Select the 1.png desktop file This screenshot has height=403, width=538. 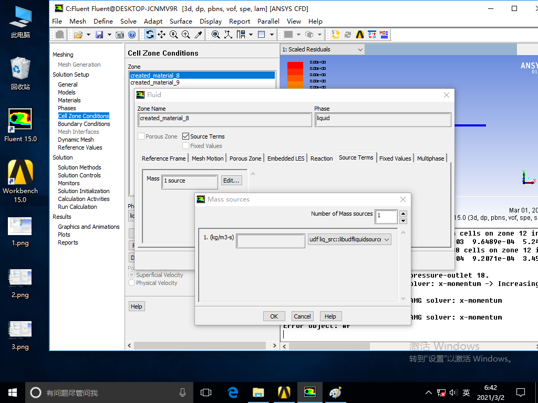20,231
